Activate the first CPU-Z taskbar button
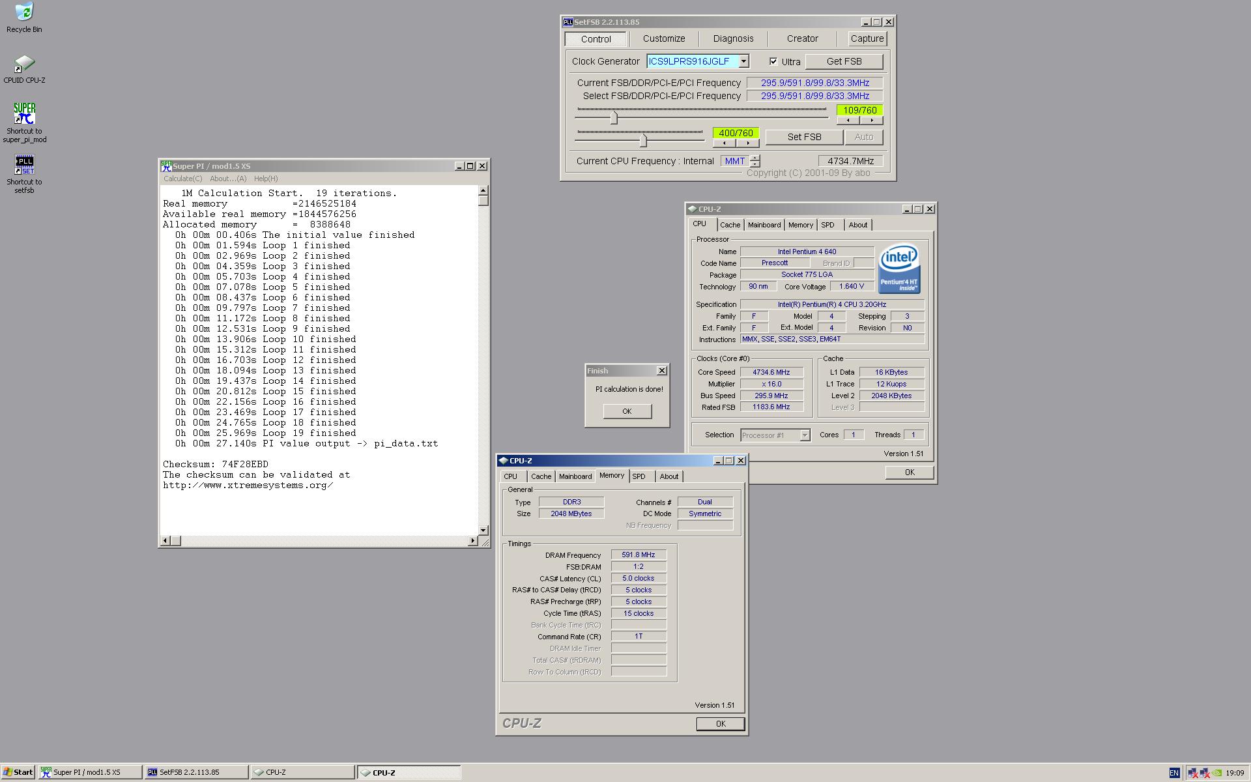 (302, 772)
